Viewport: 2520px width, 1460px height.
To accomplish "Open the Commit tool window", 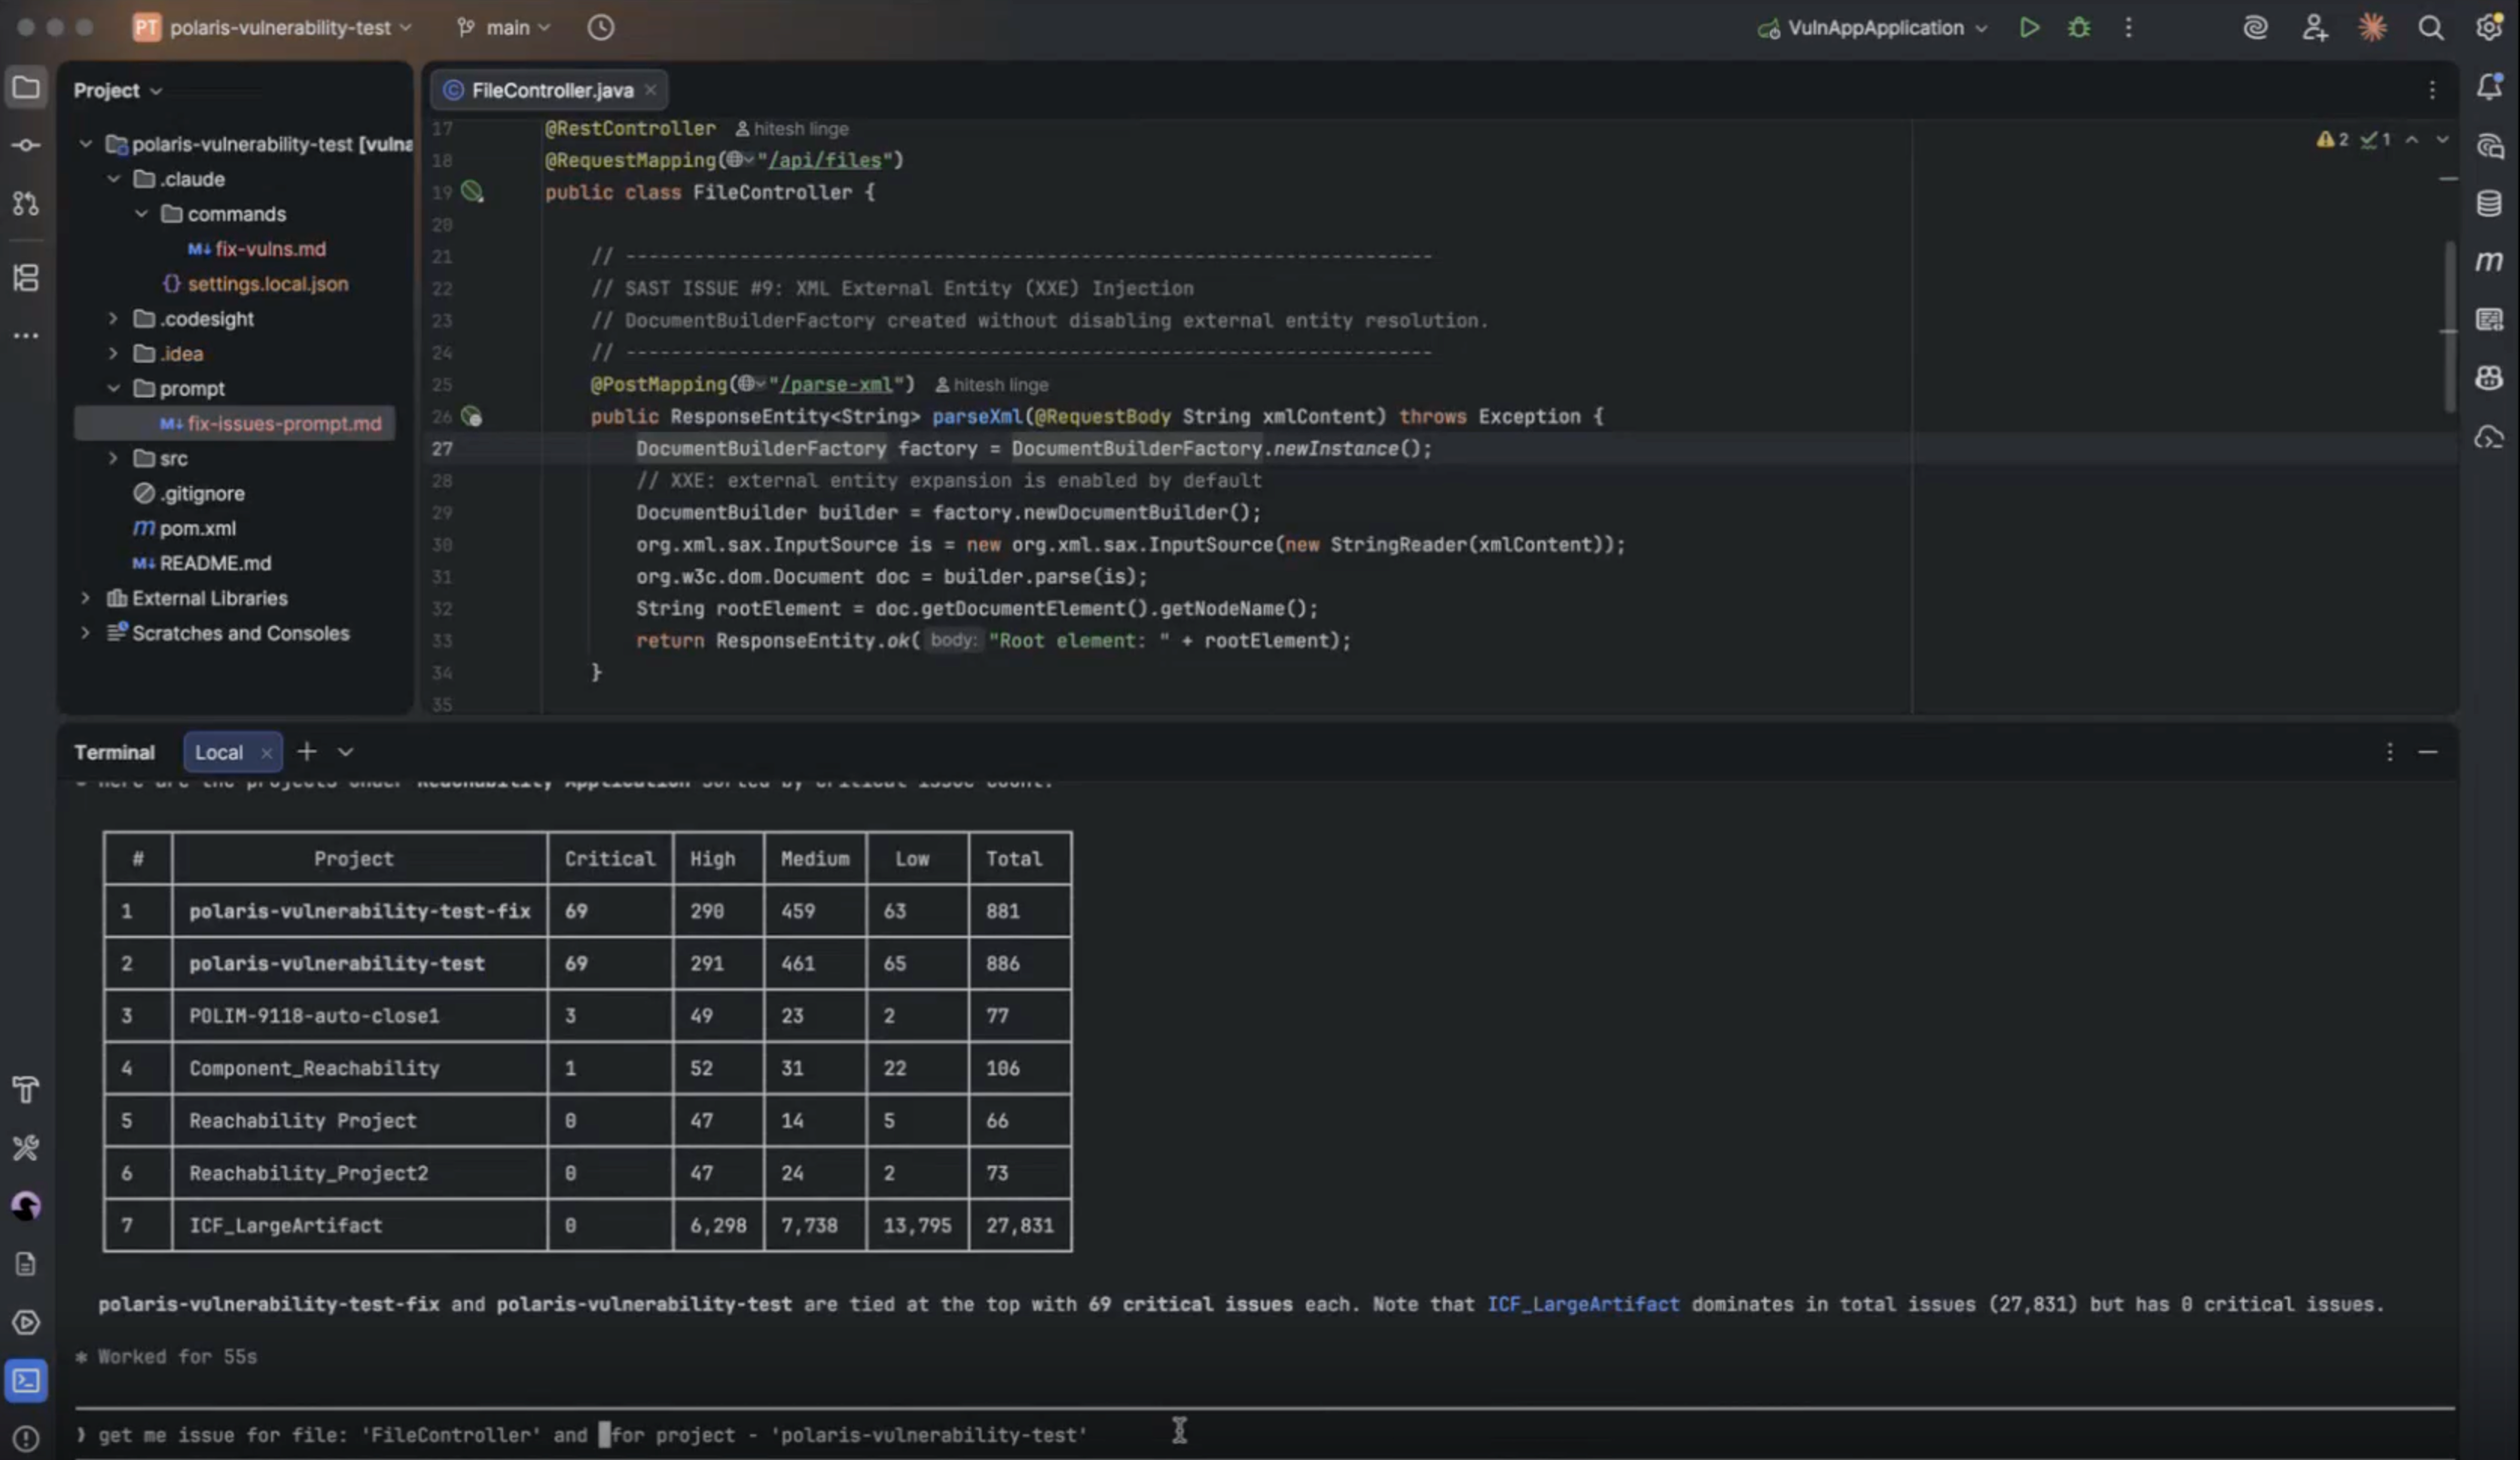I will click(26, 145).
